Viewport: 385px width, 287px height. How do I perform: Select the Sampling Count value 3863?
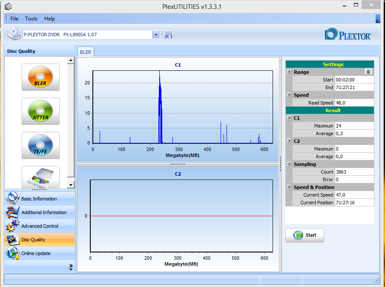pos(354,172)
